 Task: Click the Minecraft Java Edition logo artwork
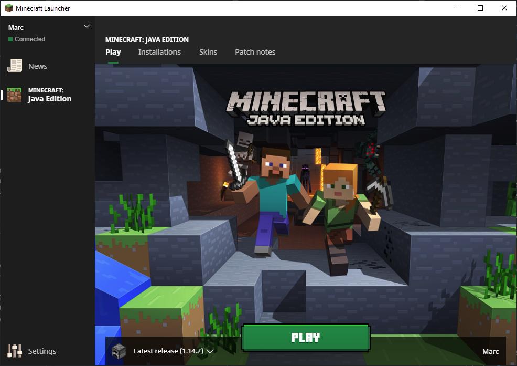(x=306, y=108)
